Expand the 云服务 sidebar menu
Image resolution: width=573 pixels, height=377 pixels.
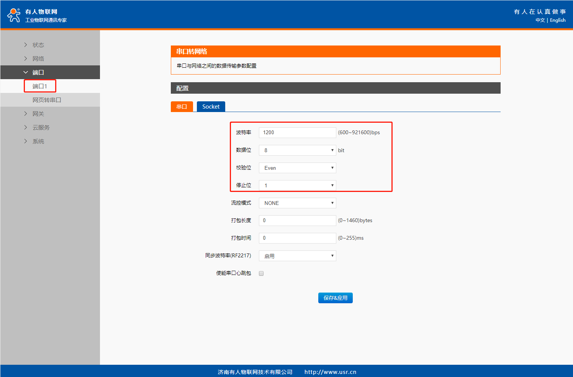[x=41, y=127]
